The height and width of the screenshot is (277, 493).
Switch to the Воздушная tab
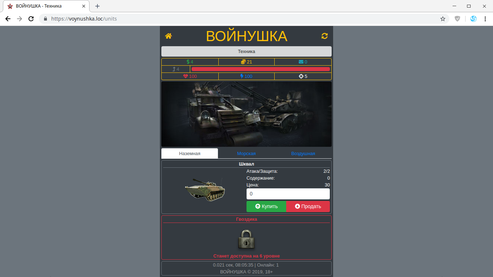[303, 154]
